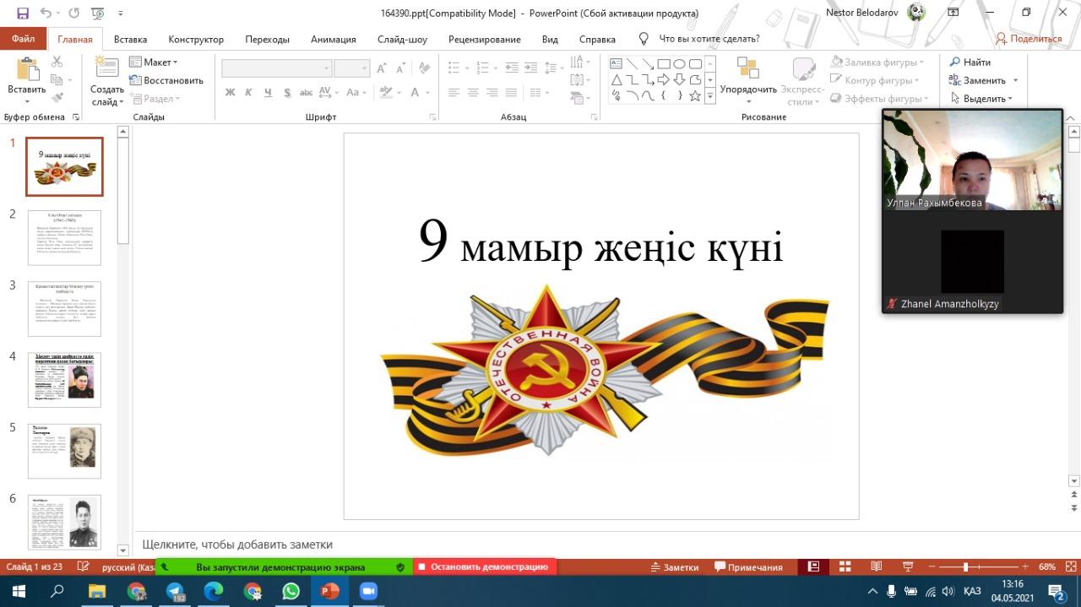Image resolution: width=1081 pixels, height=607 pixels.
Task: Open the Макет layout dropdown
Action: click(154, 62)
